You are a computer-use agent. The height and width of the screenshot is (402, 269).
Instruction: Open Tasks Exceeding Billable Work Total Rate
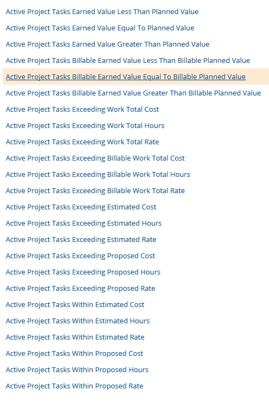pos(95,191)
